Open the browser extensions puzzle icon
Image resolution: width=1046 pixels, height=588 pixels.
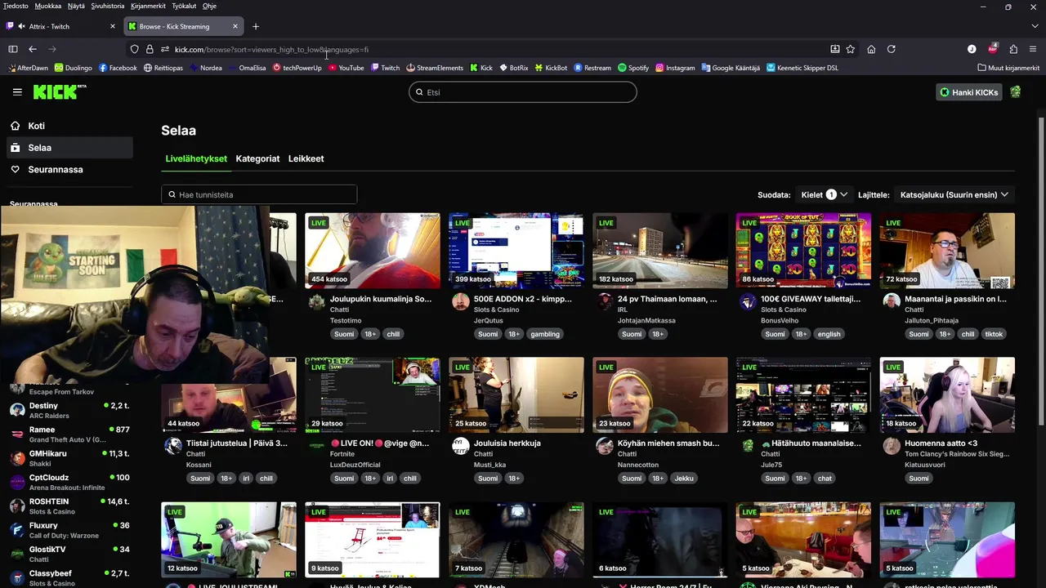(1013, 49)
